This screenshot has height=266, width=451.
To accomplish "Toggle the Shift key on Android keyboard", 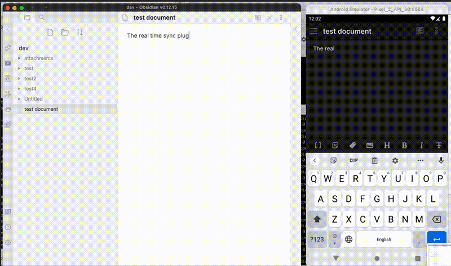I will point(317,219).
